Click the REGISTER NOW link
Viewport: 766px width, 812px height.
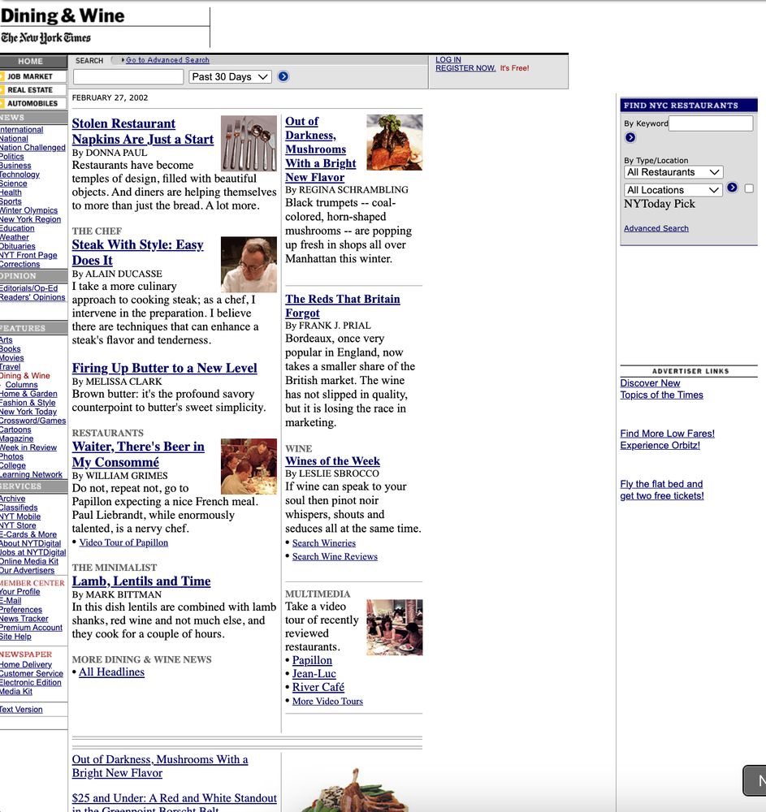tap(465, 68)
